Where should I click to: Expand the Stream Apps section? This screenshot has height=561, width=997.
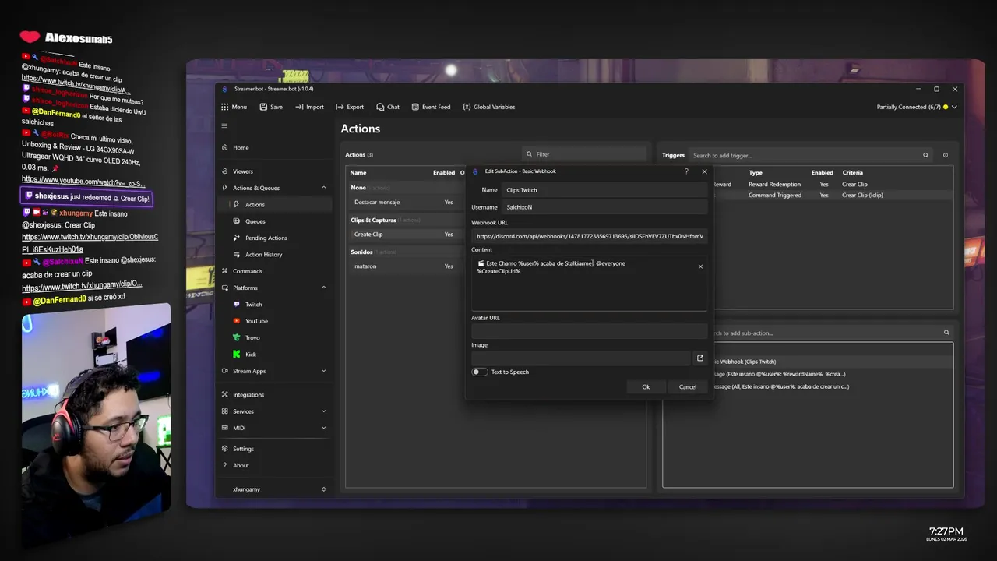pos(324,371)
